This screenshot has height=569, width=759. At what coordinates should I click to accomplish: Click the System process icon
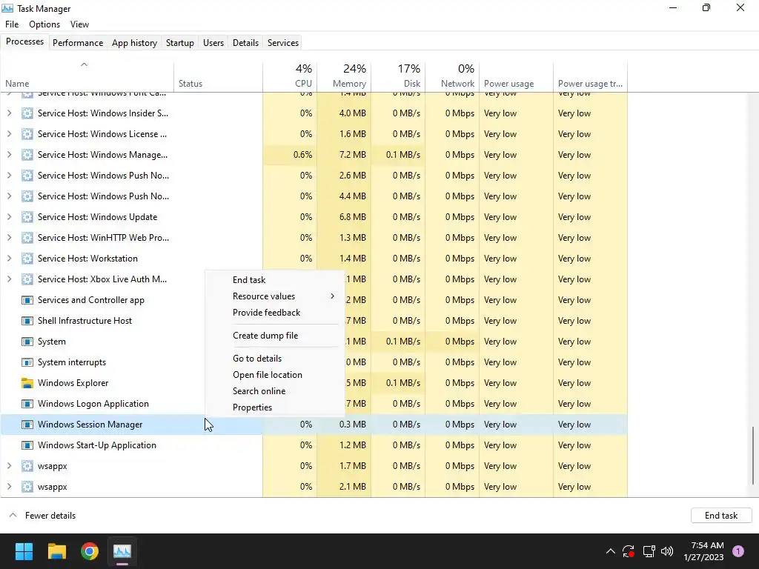pyautogui.click(x=27, y=341)
